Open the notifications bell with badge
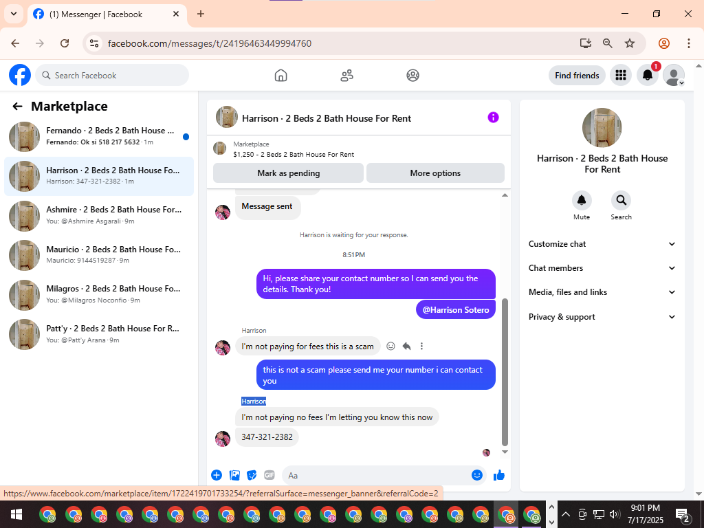This screenshot has height=528, width=704. click(648, 75)
